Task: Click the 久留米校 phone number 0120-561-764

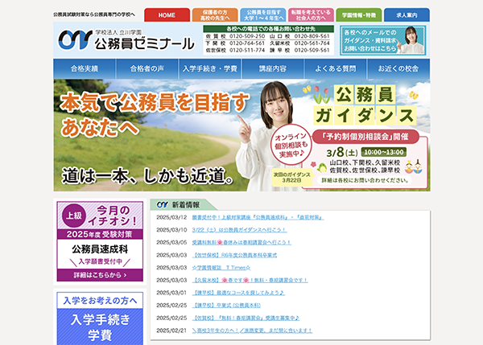Action: 312,43
